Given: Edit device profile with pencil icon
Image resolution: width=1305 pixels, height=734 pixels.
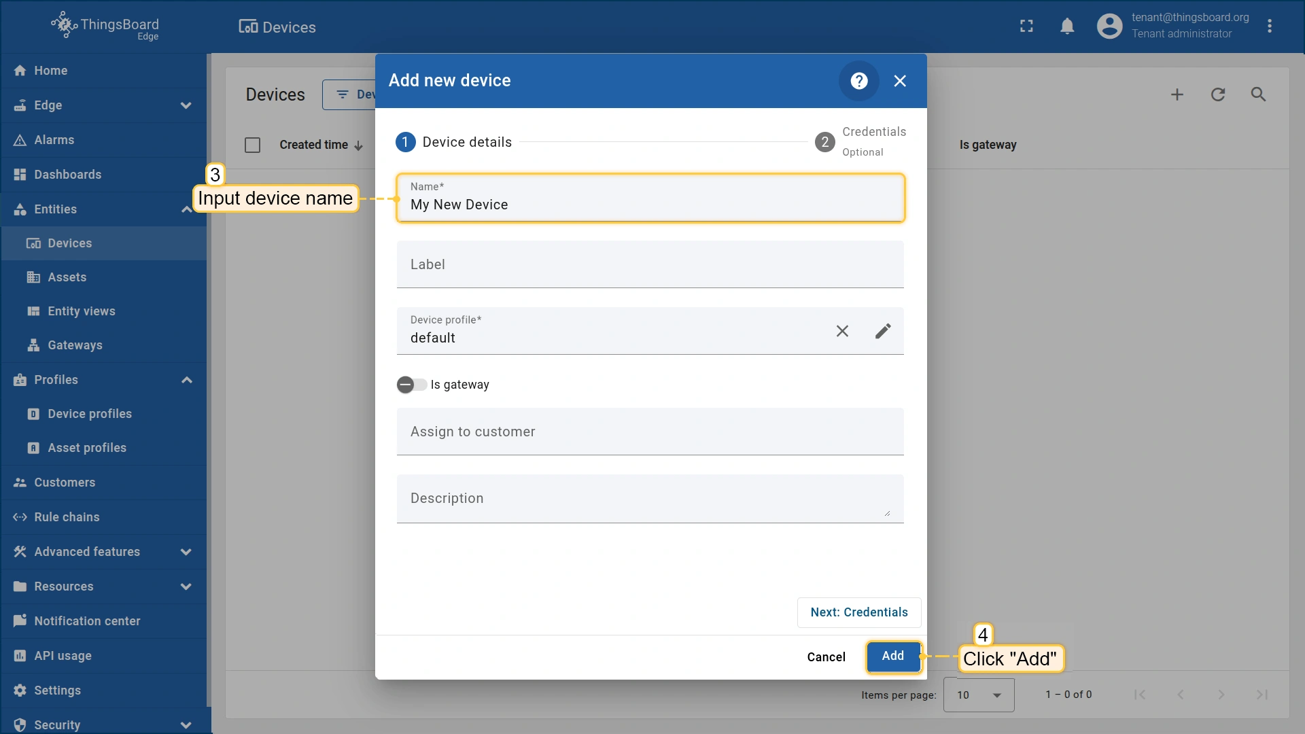Looking at the screenshot, I should (883, 331).
